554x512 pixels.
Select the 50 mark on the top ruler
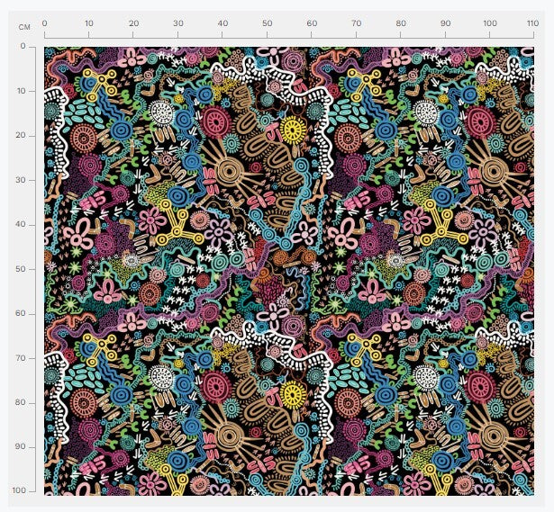(x=267, y=24)
